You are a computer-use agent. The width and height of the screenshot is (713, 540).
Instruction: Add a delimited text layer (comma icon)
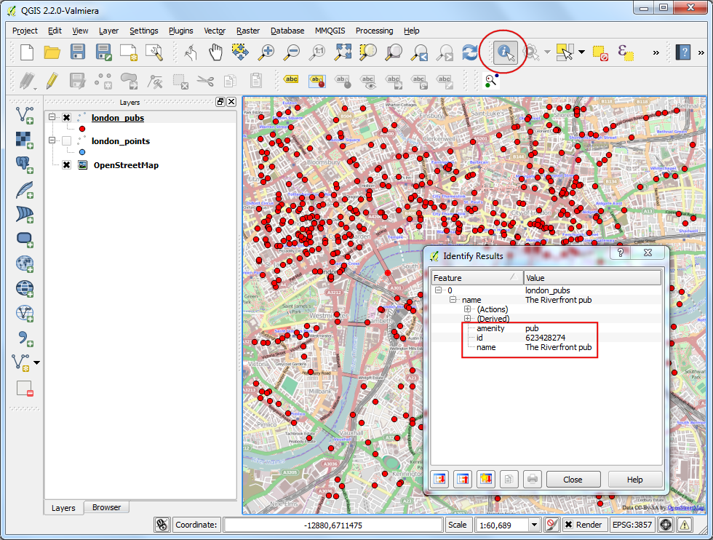point(25,338)
